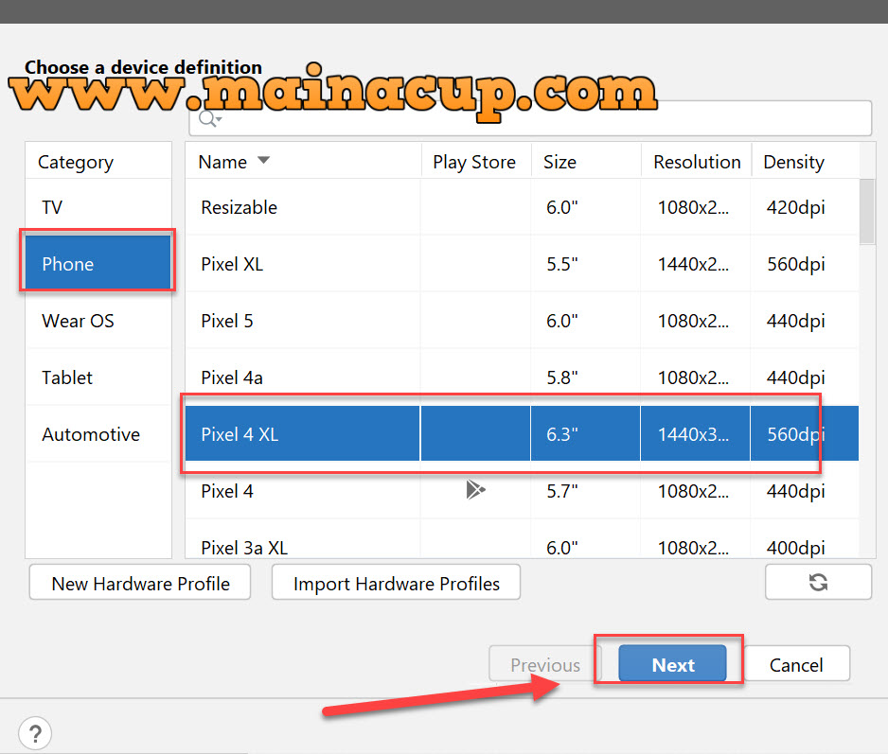The width and height of the screenshot is (888, 754).
Task: Choose the Tablet category
Action: point(98,377)
